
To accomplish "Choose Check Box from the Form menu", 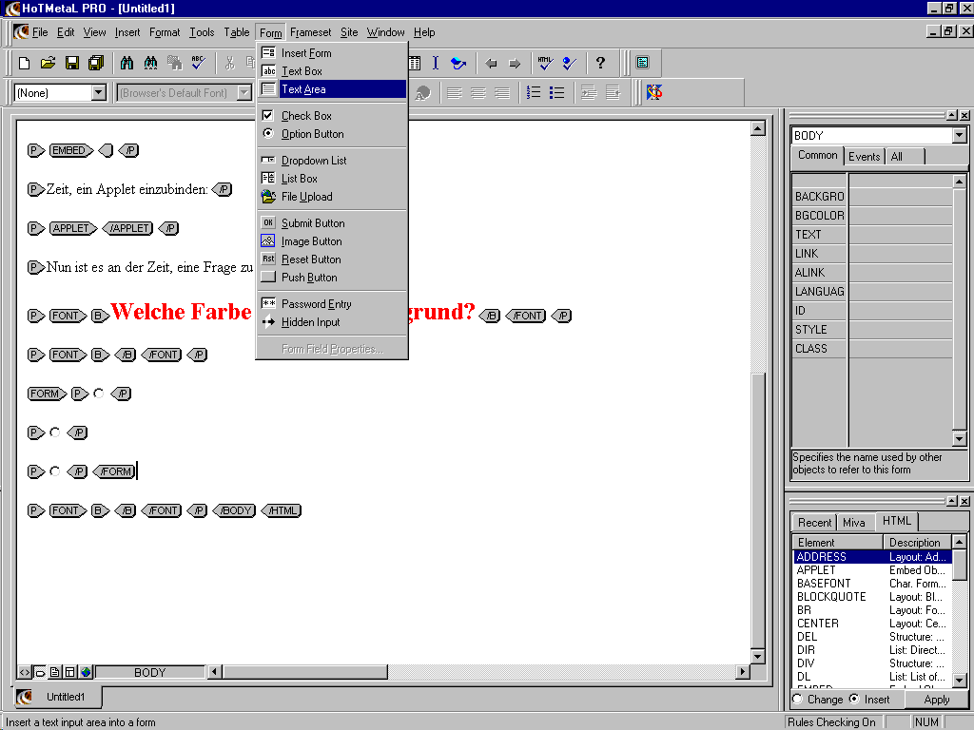I will (306, 116).
